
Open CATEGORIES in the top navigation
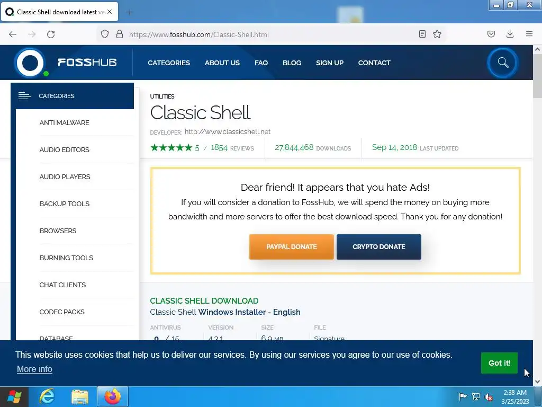[x=169, y=63]
